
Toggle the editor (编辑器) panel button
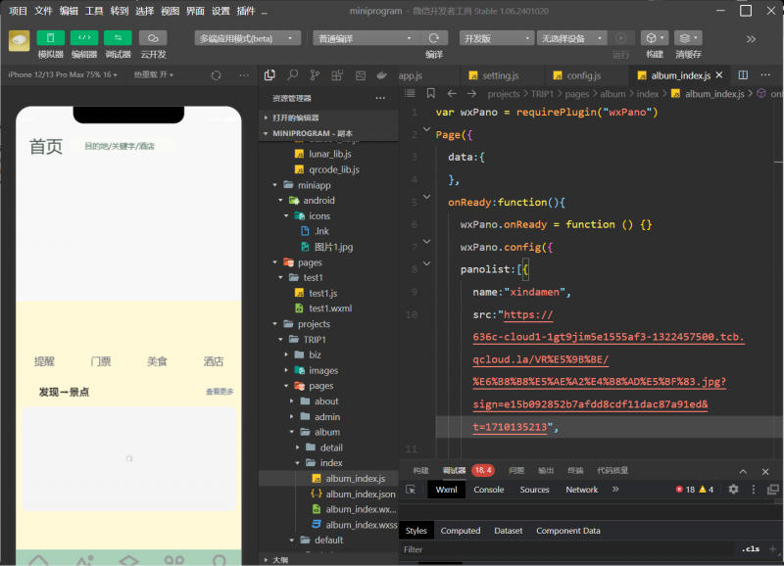[x=84, y=38]
